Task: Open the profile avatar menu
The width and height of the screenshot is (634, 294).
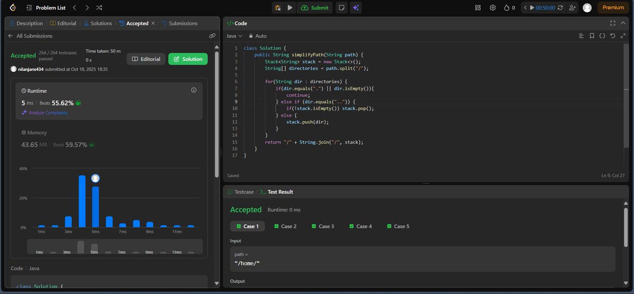Action: (587, 8)
